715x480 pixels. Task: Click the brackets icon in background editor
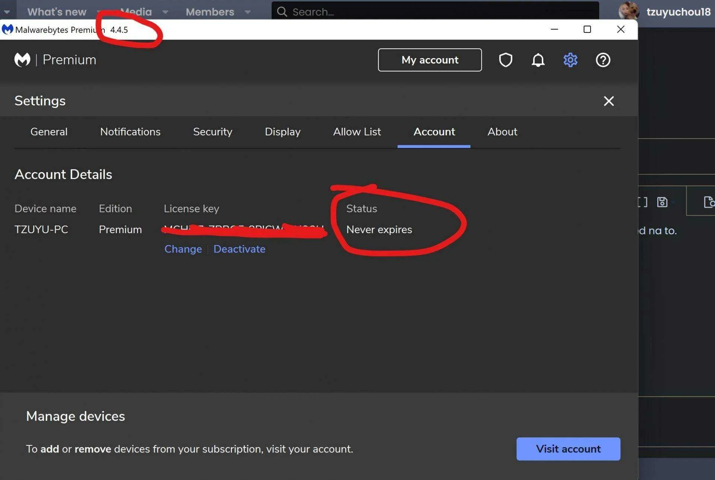642,202
